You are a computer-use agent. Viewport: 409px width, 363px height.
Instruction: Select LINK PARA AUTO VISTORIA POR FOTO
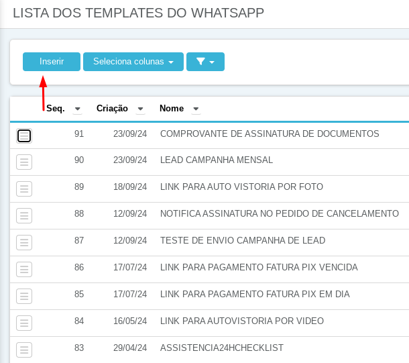241,187
